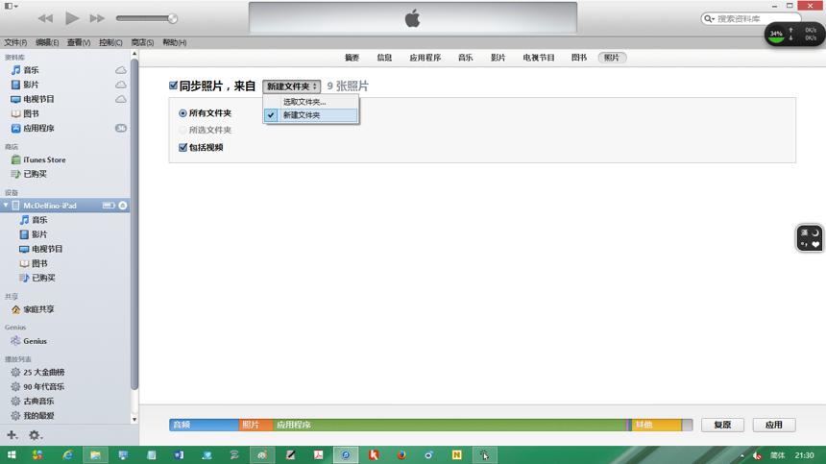Click the plus add playlist icon
The width and height of the screenshot is (826, 464).
(12, 435)
